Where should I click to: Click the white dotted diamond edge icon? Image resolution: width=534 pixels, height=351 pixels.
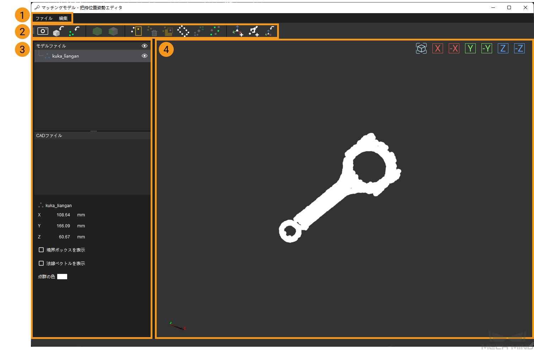[183, 31]
